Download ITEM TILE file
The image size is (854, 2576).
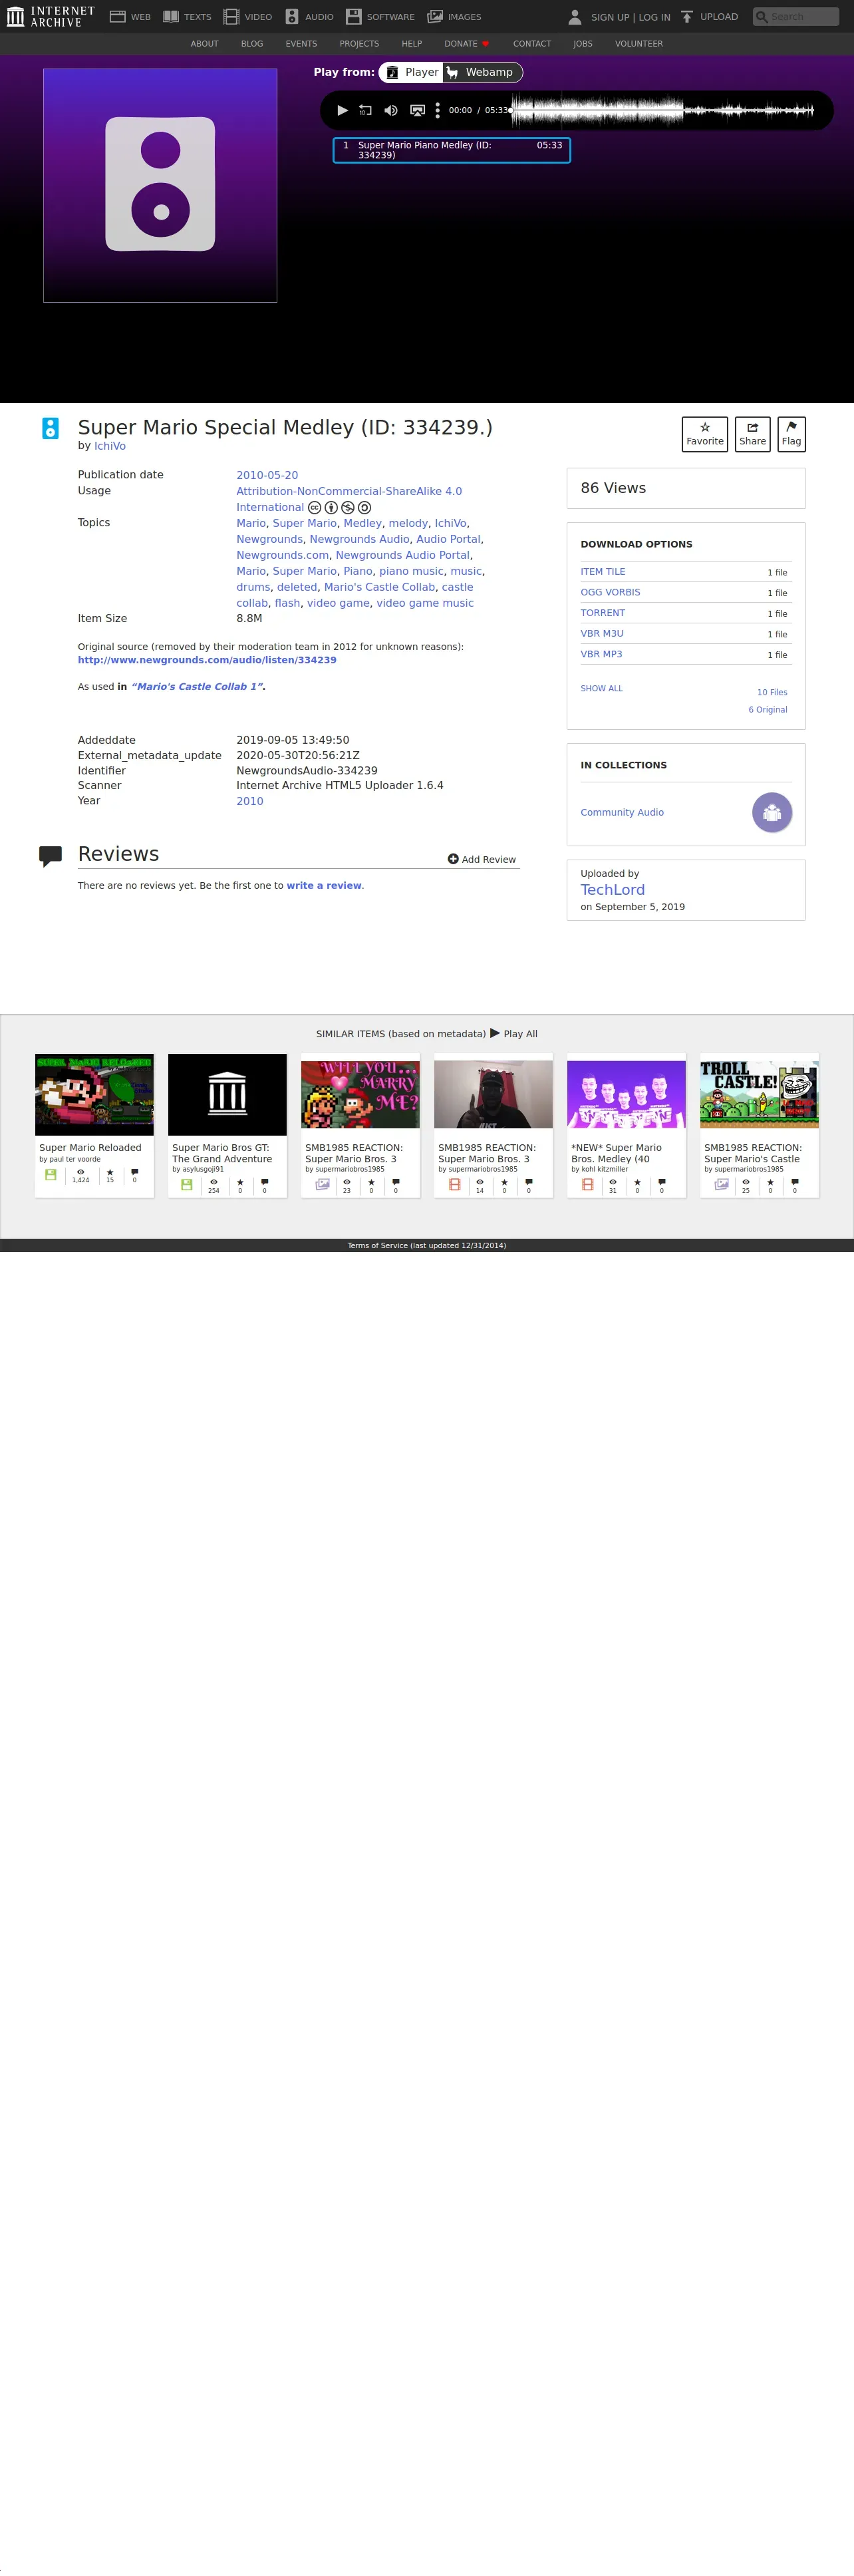pos(603,572)
